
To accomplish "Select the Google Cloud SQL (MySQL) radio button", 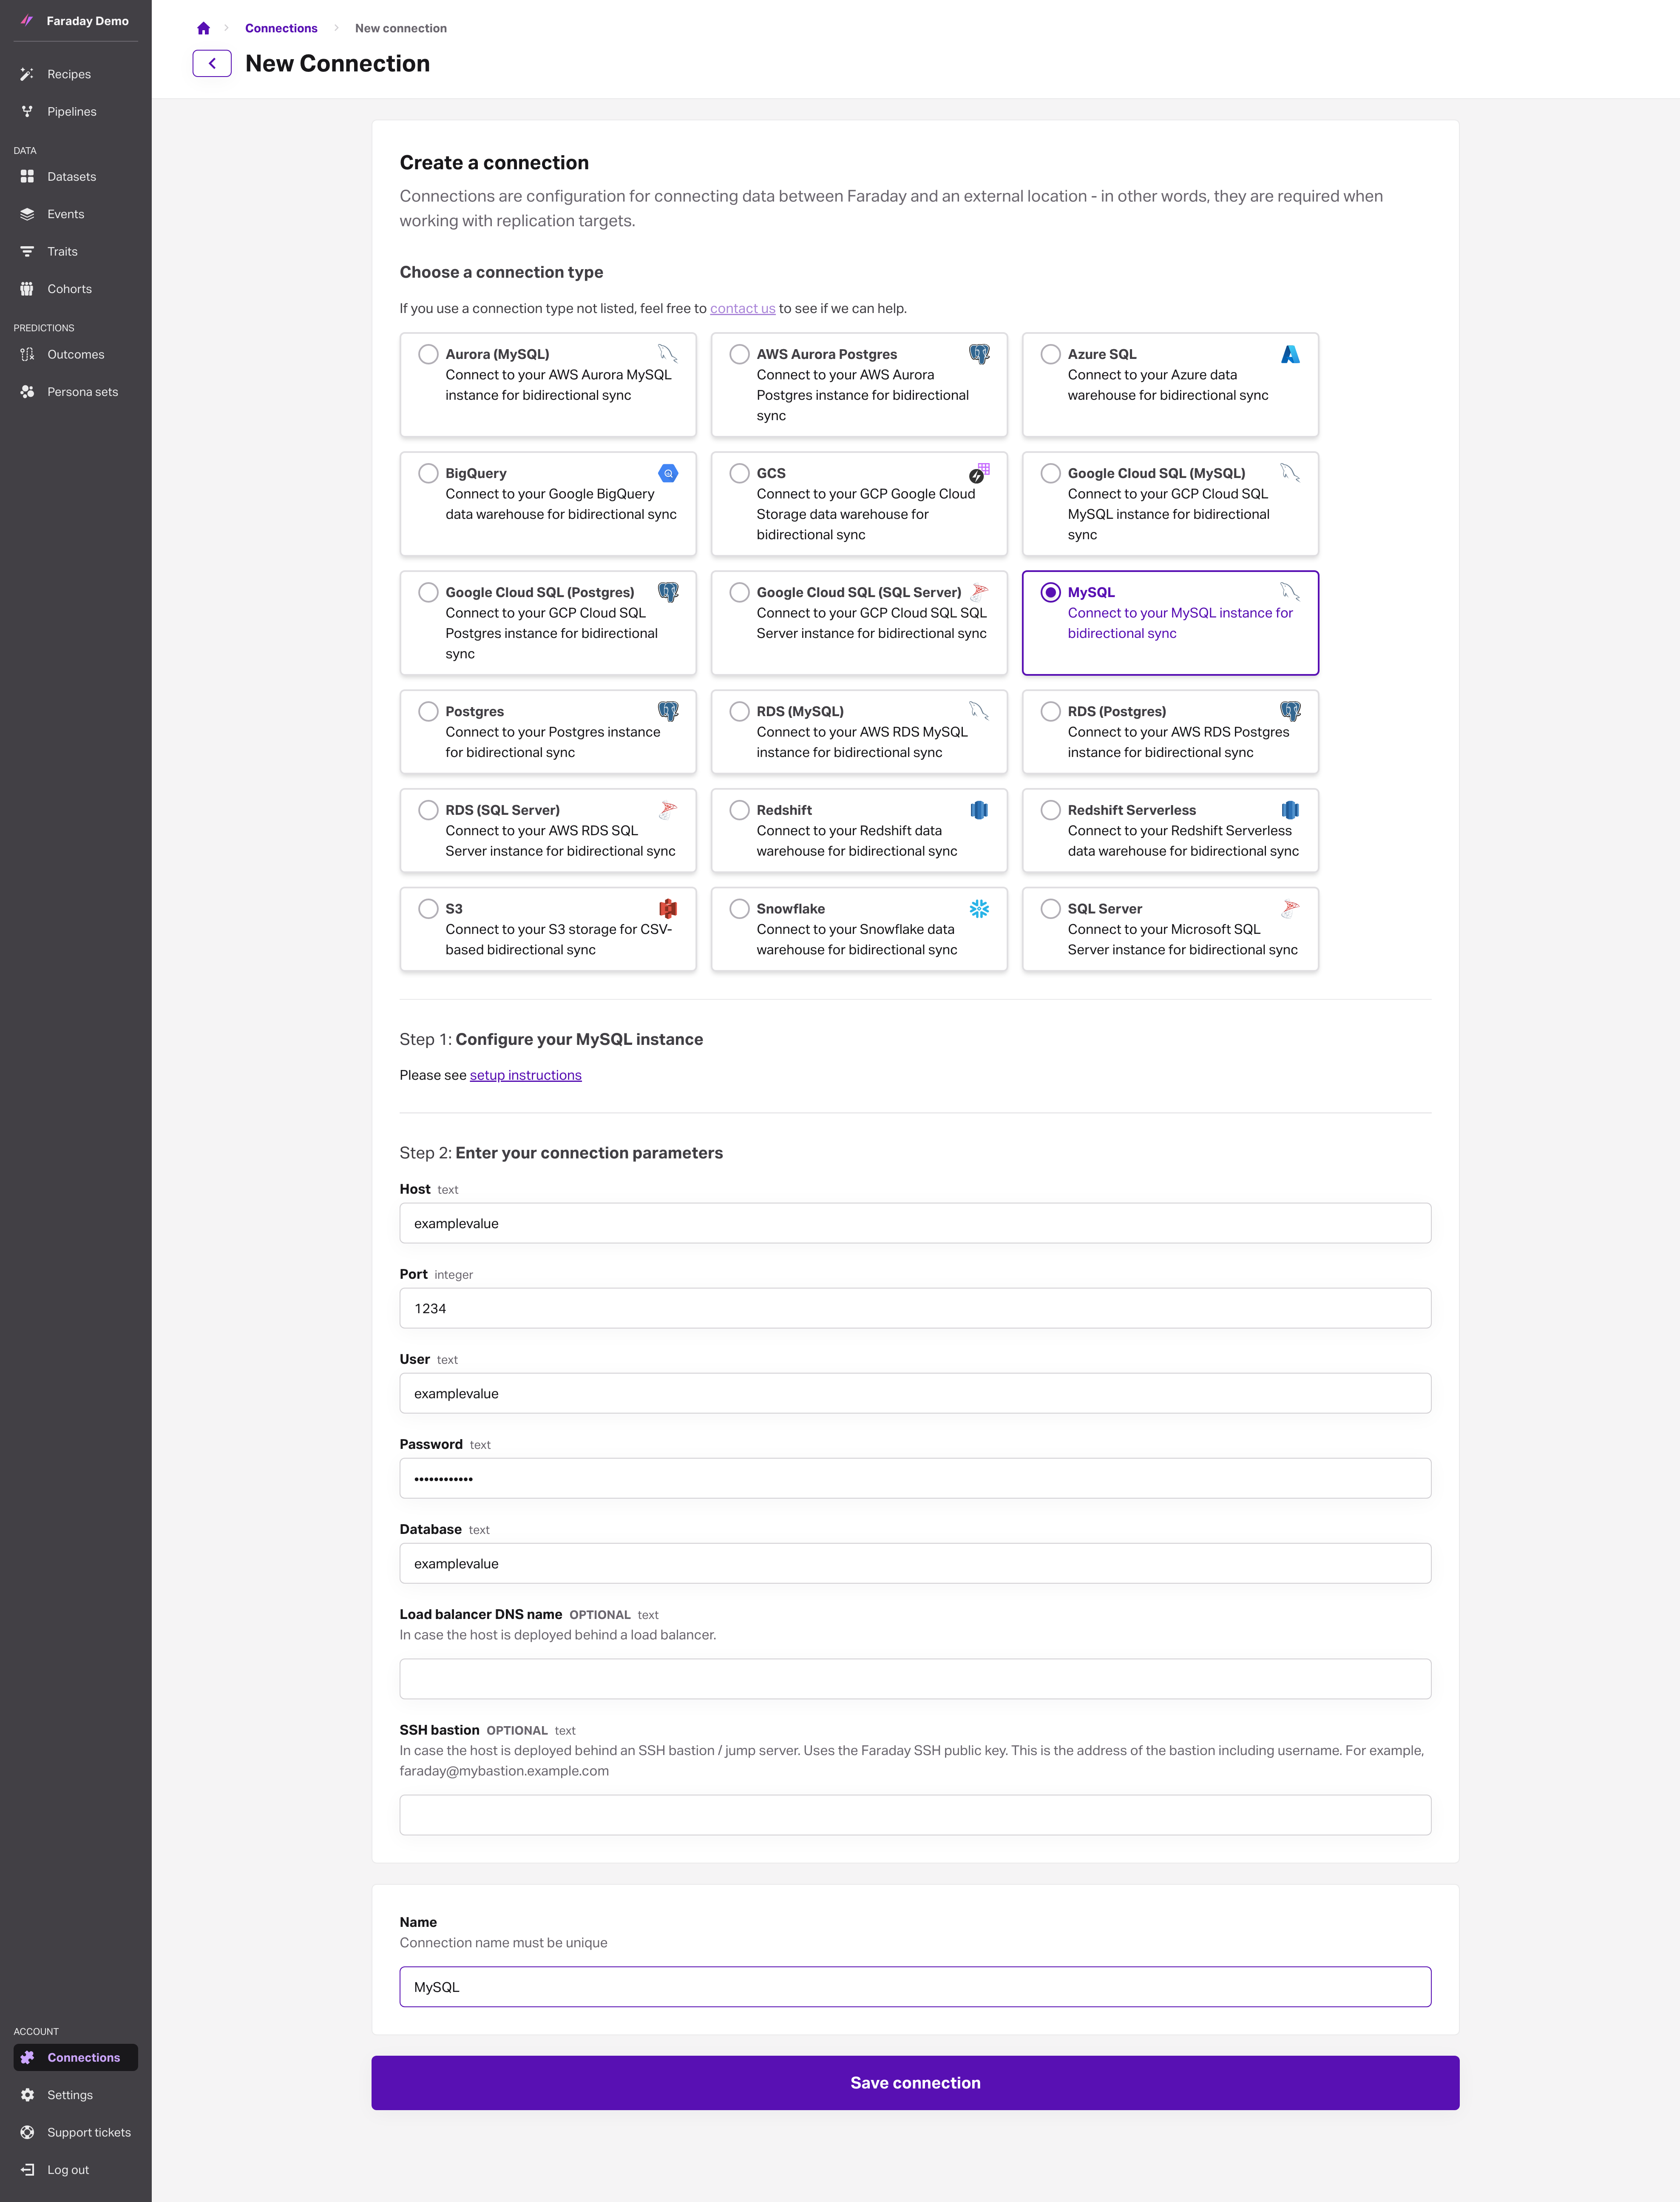I will pyautogui.click(x=1050, y=473).
